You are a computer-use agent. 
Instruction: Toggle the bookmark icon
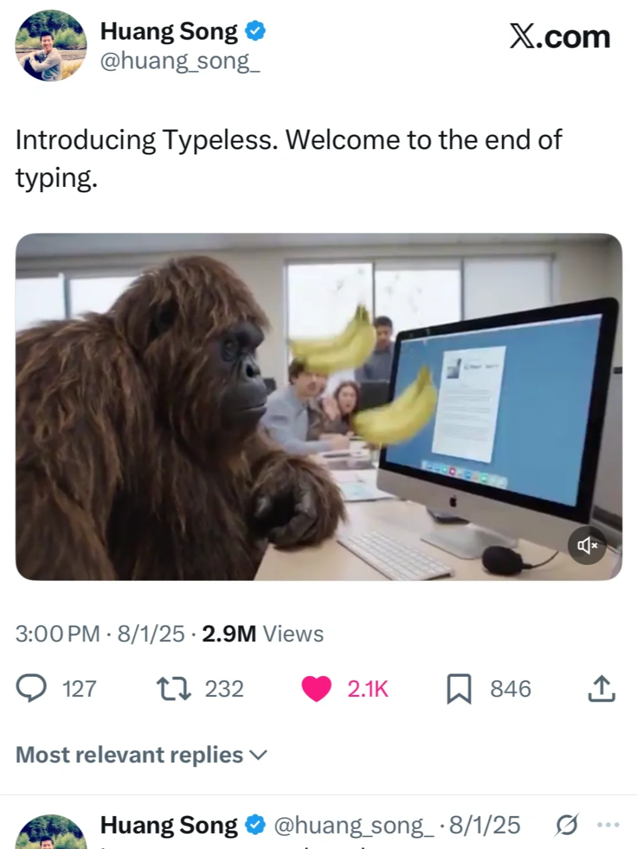click(459, 689)
